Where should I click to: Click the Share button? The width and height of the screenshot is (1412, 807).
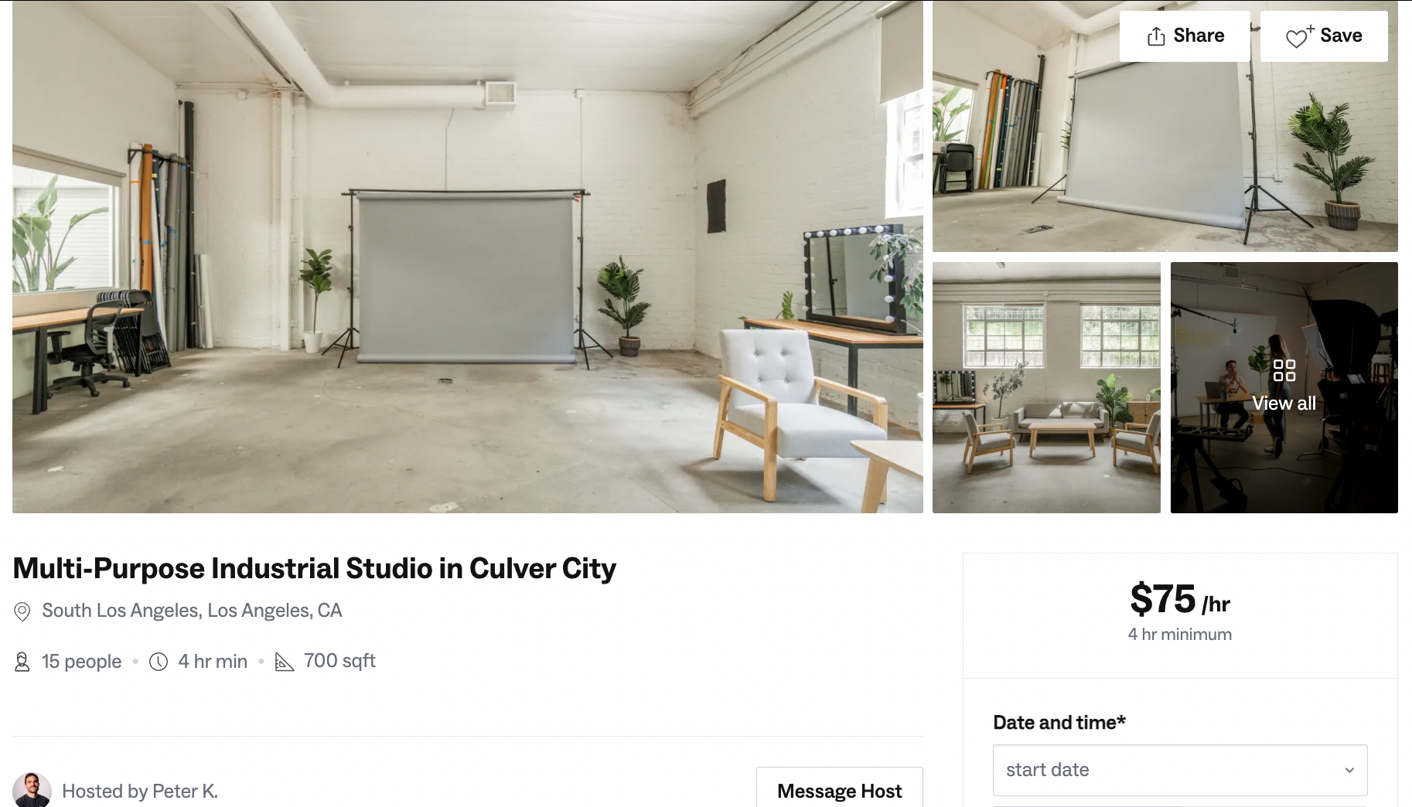pyautogui.click(x=1185, y=36)
